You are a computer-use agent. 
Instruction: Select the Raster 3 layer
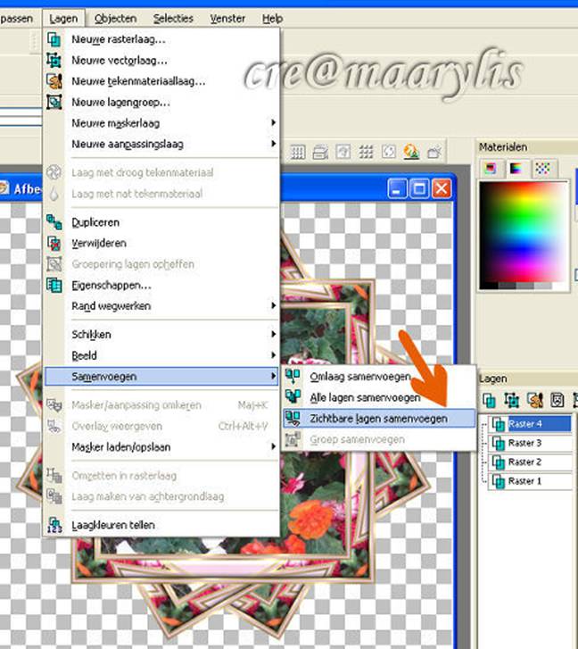click(x=531, y=443)
